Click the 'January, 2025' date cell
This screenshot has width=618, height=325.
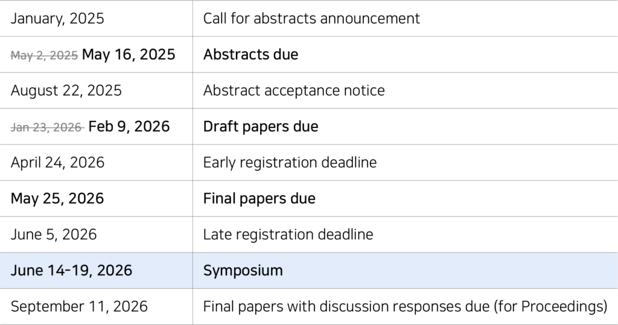57,18
